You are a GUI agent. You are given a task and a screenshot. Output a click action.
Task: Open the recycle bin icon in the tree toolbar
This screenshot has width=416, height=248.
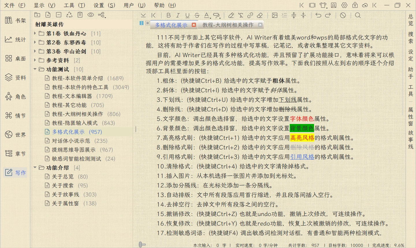(69, 15)
